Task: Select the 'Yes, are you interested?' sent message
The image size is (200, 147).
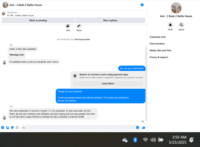Action: click(132, 68)
